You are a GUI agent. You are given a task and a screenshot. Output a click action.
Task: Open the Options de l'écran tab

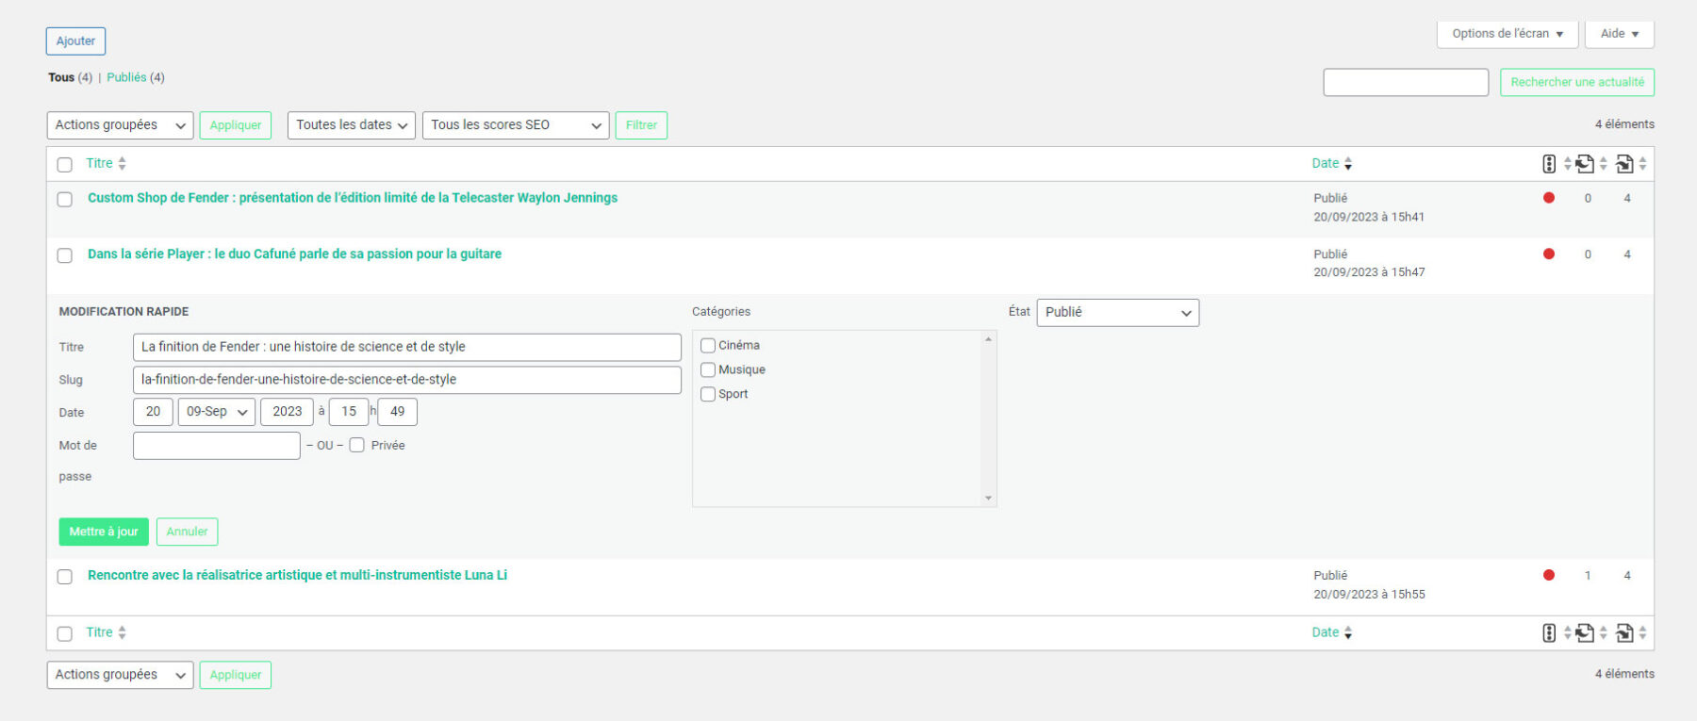coord(1507,34)
